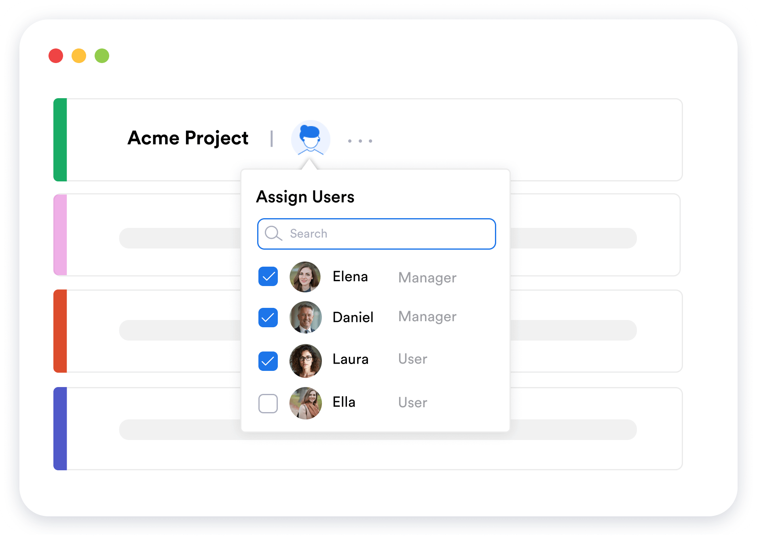Click the name Daniel in the list
This screenshot has width=757, height=543.
pyautogui.click(x=353, y=318)
